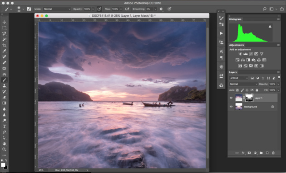The height and width of the screenshot is (173, 286).
Task: Enable airbrush-style build-up effects
Action: tap(127, 9)
